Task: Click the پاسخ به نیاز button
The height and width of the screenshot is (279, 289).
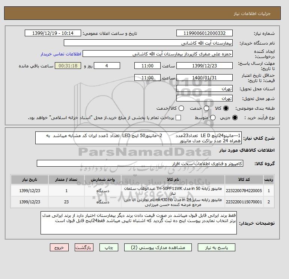Action: click(217, 248)
